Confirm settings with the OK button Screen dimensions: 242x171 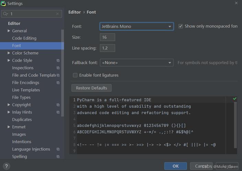tap(175, 166)
